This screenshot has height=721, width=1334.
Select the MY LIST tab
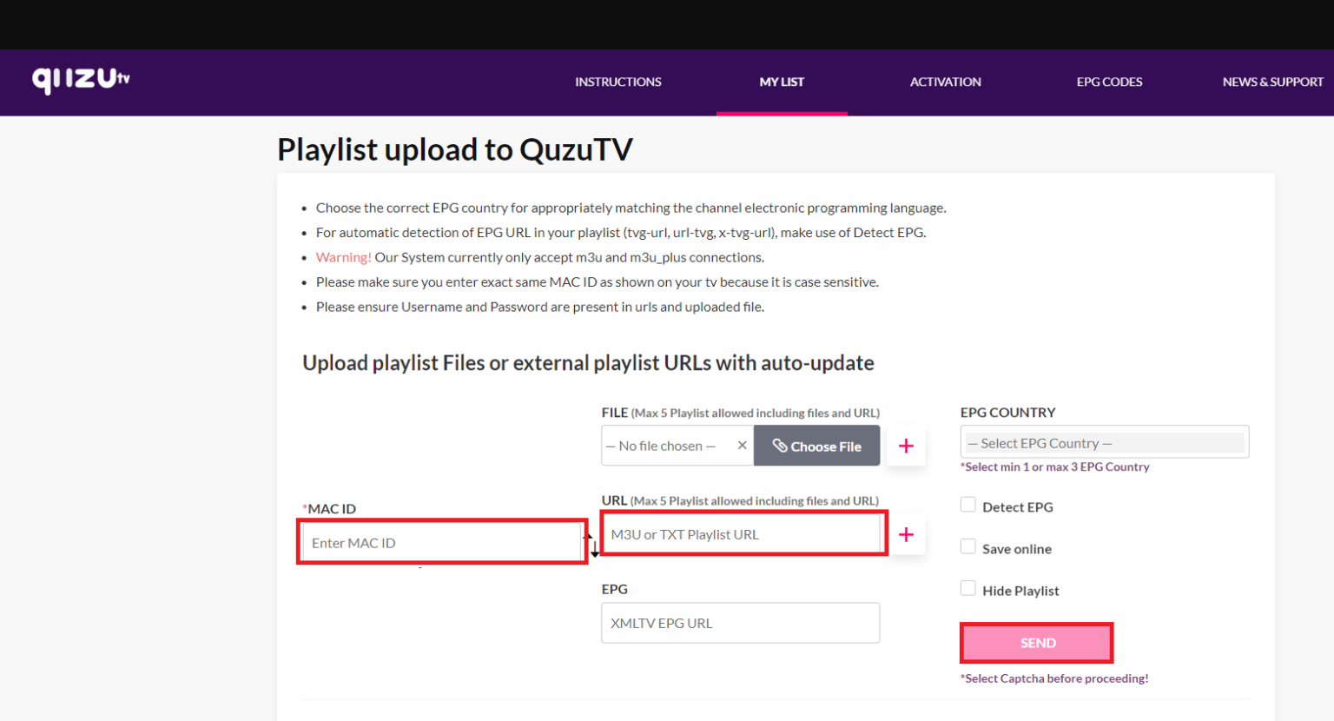click(x=782, y=82)
